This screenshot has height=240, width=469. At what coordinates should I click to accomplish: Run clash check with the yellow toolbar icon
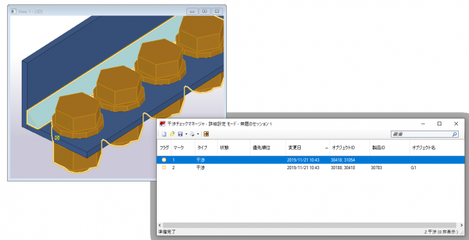206,134
